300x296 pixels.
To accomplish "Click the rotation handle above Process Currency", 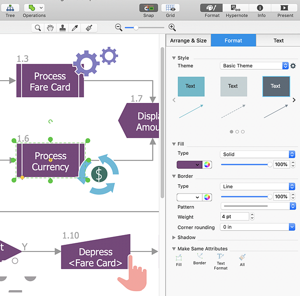I will 50,121.
